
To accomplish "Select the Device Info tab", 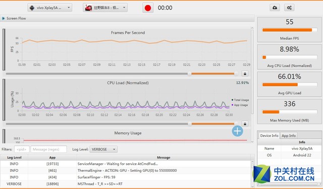I will (x=269, y=135).
